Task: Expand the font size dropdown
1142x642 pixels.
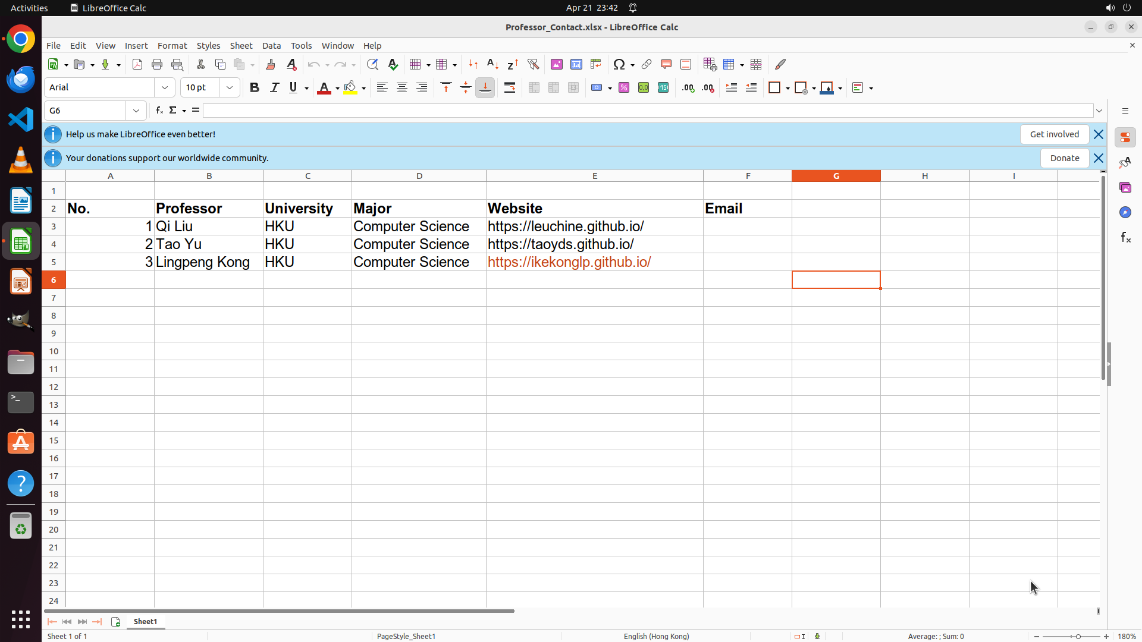Action: 230,88
